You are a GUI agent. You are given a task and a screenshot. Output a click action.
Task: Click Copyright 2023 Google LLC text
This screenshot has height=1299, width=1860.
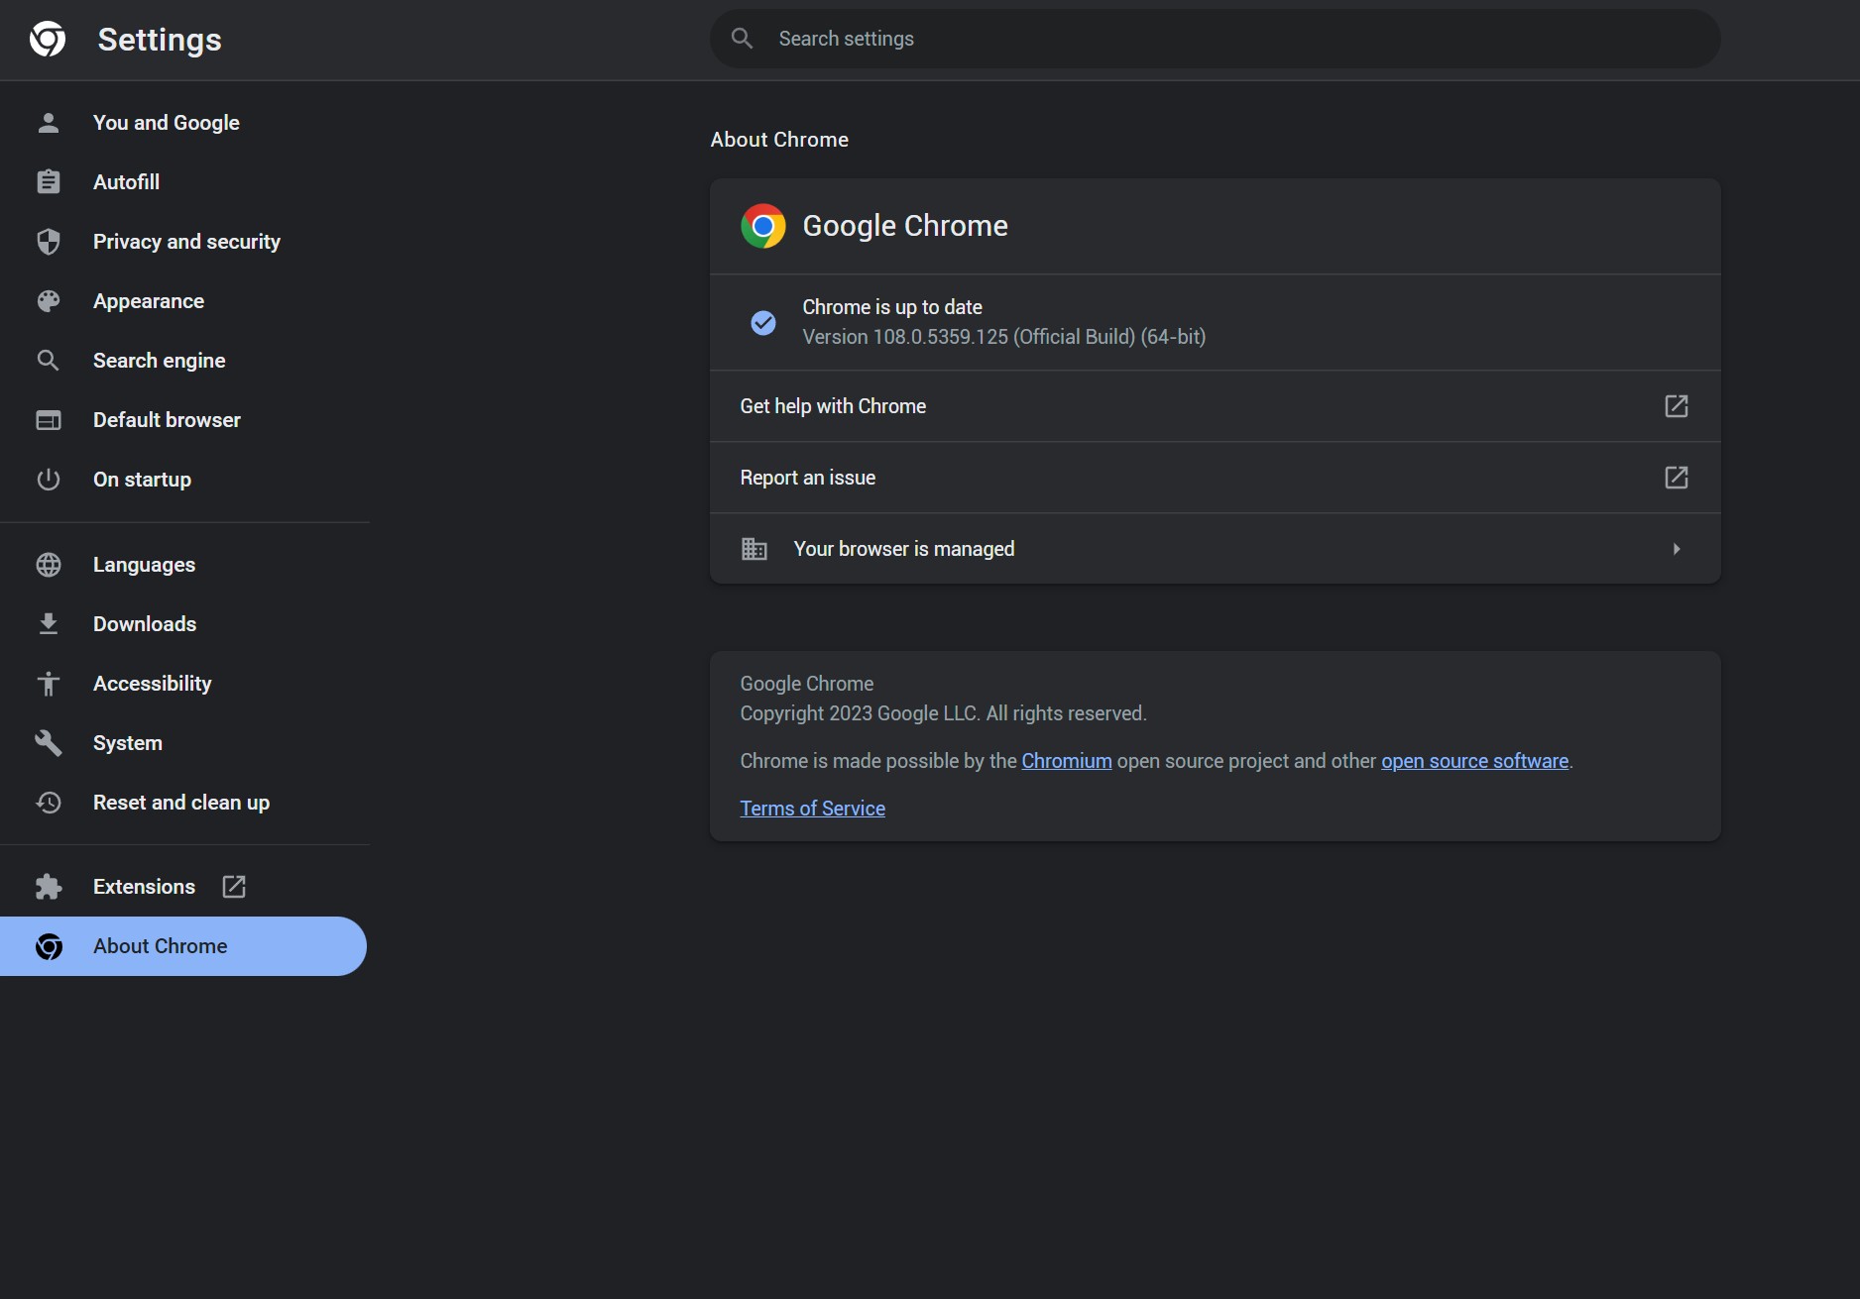(x=943, y=713)
